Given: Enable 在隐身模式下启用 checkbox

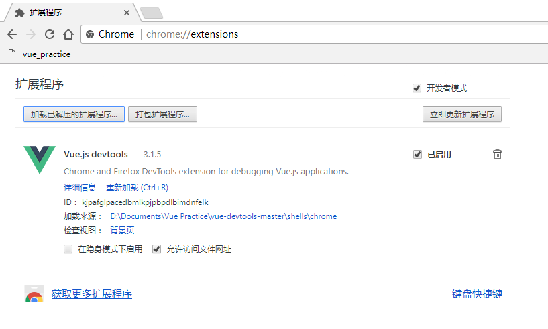Looking at the screenshot, I should pyautogui.click(x=68, y=249).
